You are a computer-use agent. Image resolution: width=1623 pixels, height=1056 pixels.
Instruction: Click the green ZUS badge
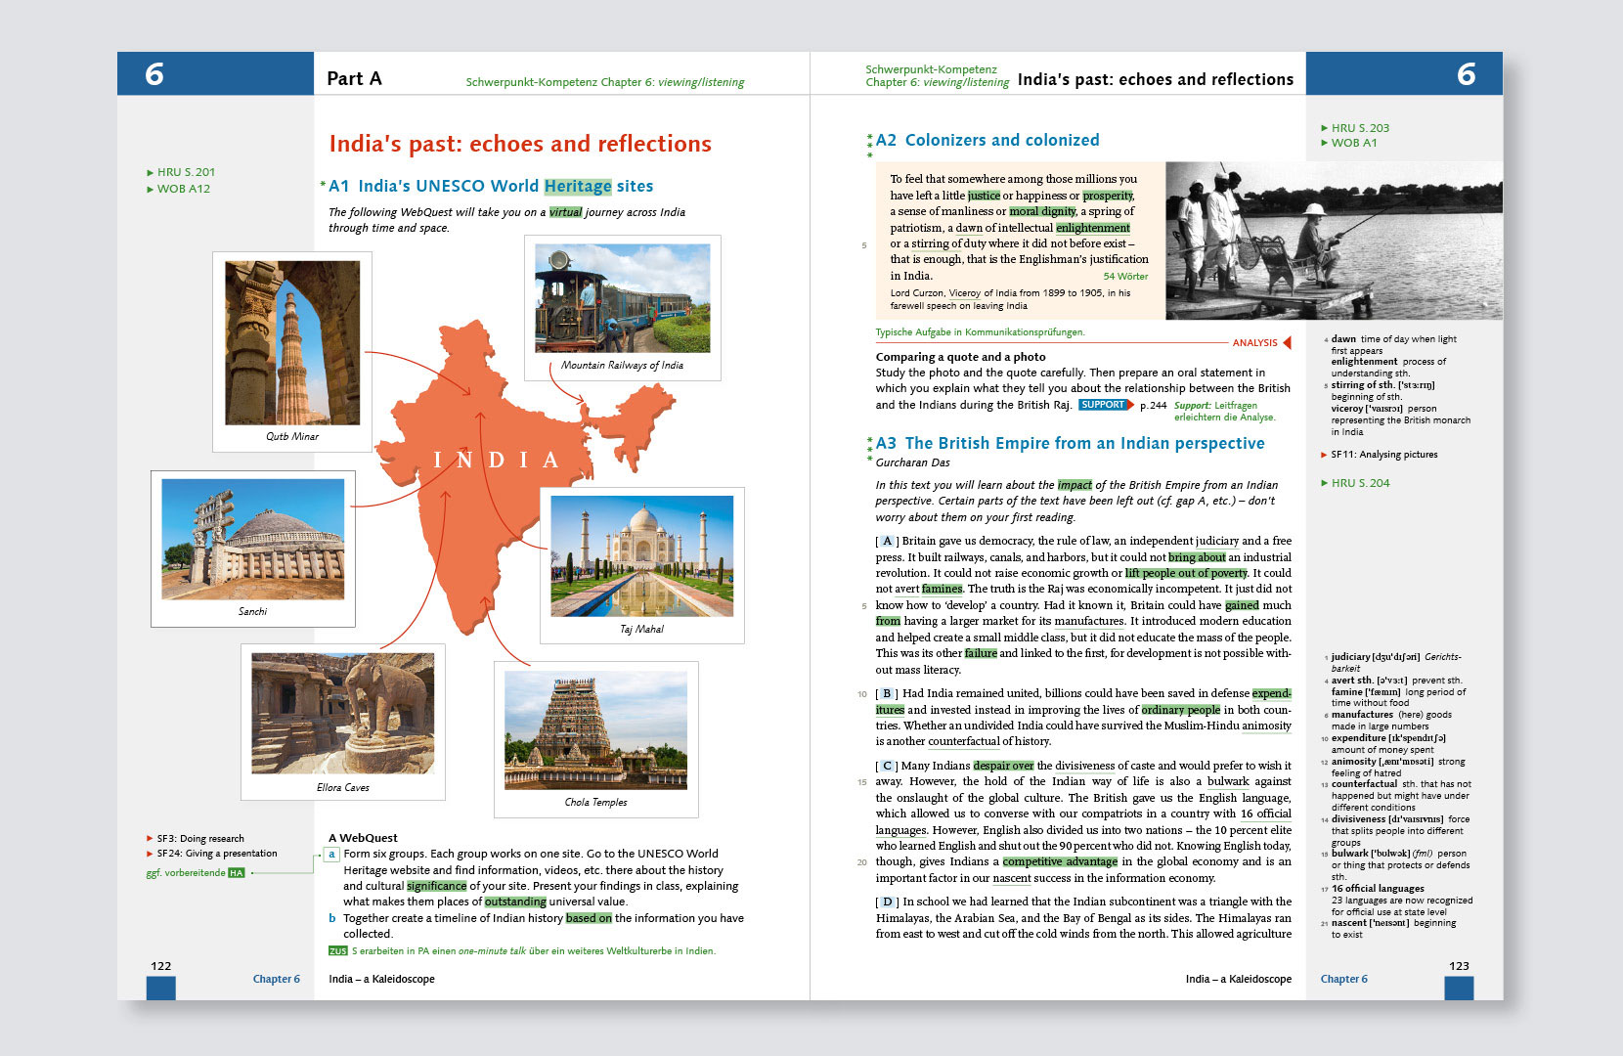pos(337,950)
